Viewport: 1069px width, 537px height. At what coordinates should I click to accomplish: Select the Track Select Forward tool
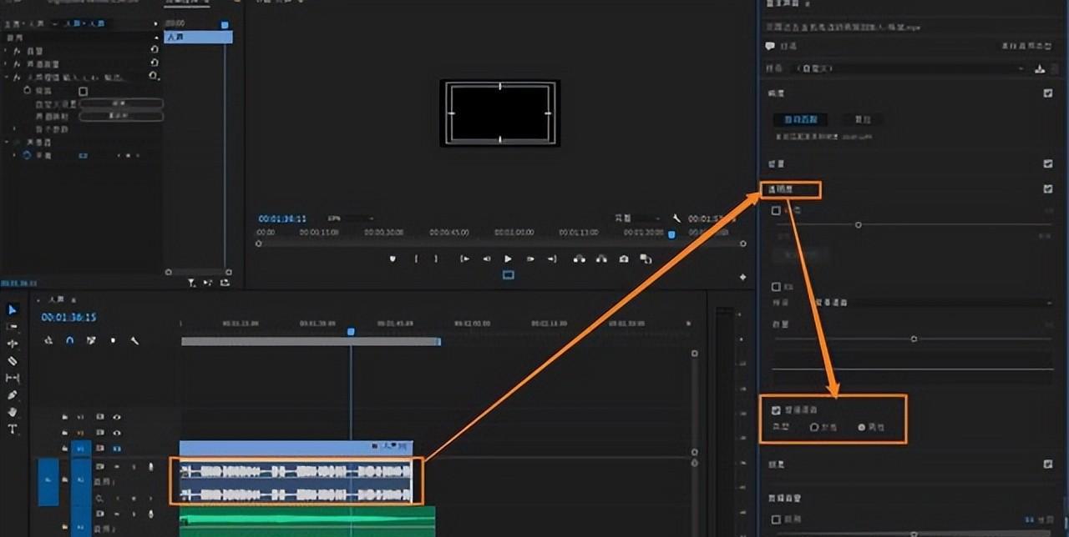coord(13,327)
